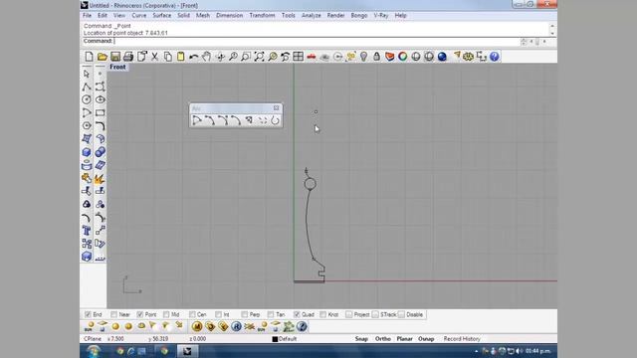
Task: Open the Analyze menu
Action: coord(312,16)
